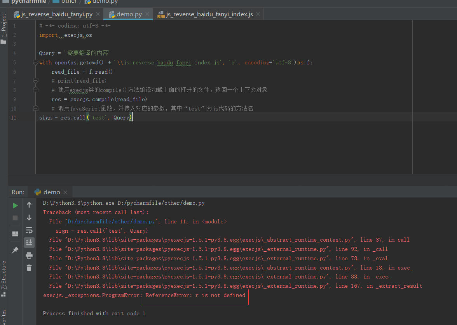Clear the console with trash icon
Screen dimensions: 457x325
click(29, 268)
